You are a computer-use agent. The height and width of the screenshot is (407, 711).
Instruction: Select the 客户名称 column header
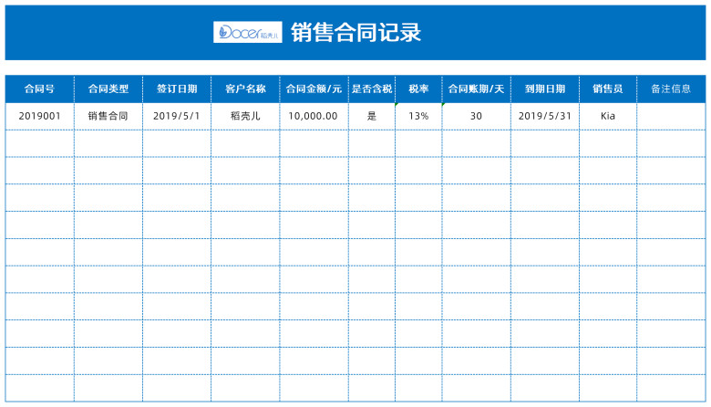point(245,89)
